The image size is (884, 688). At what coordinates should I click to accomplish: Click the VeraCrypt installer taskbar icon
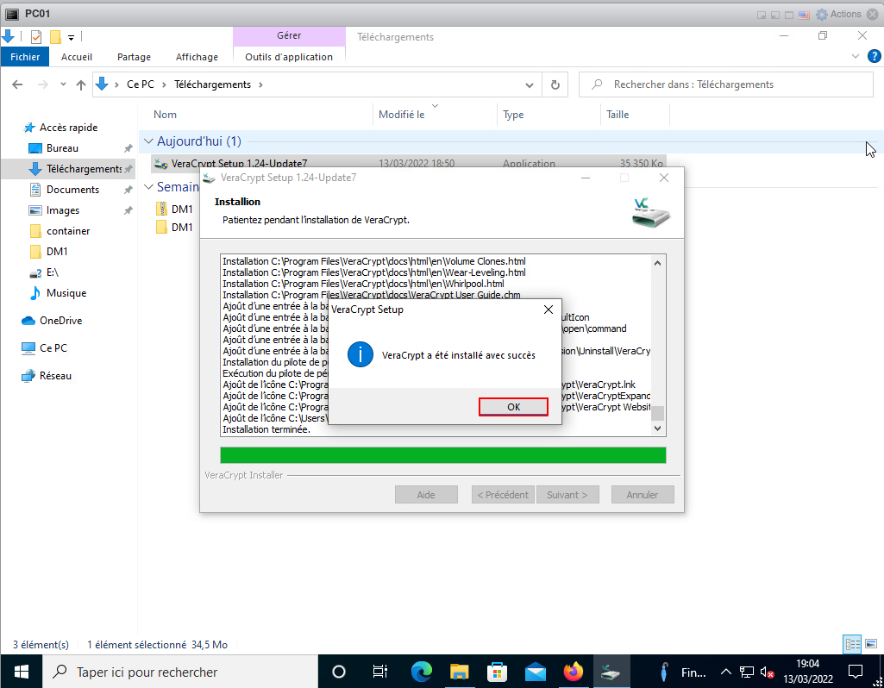[611, 671]
